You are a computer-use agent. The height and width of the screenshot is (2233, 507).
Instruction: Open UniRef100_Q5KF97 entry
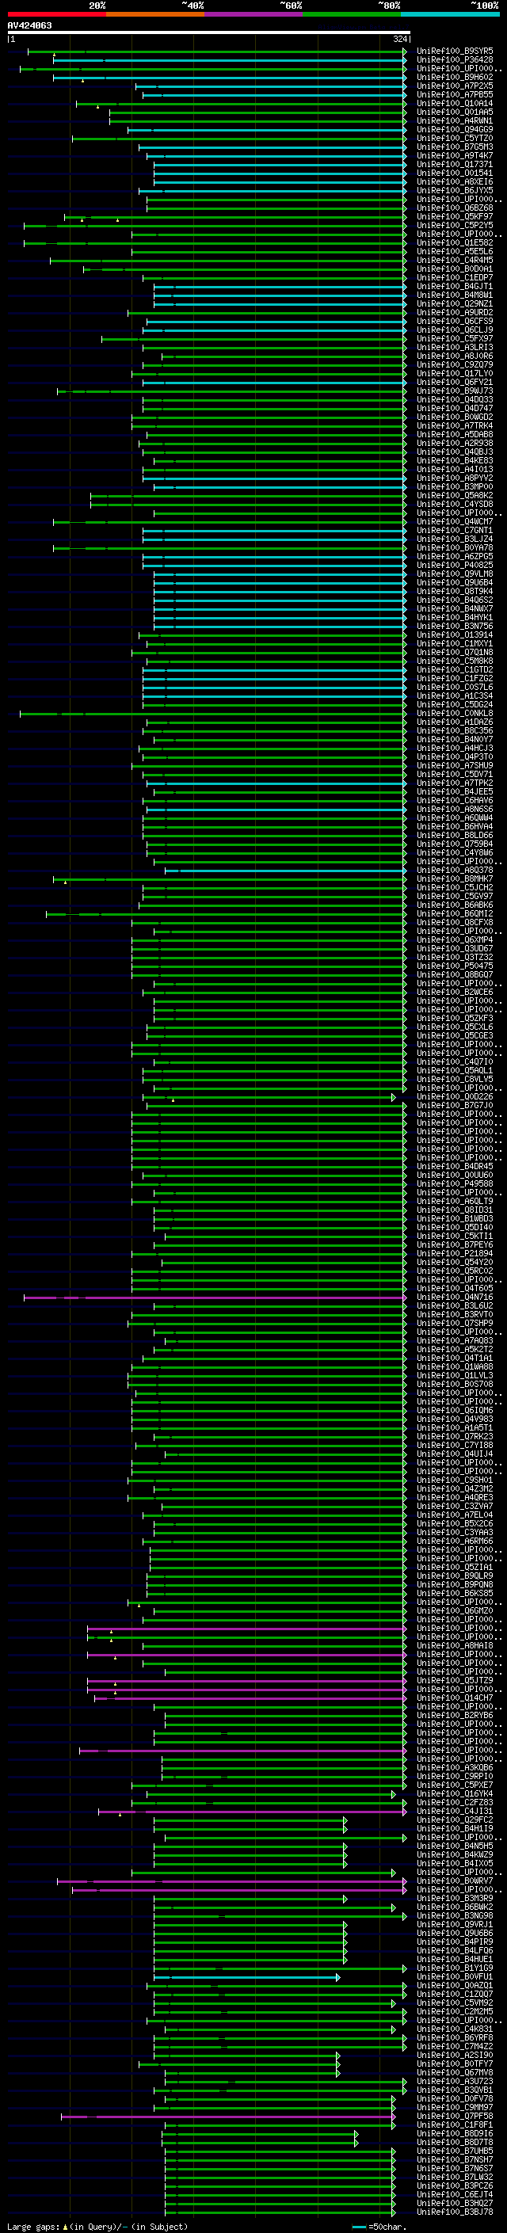click(455, 217)
